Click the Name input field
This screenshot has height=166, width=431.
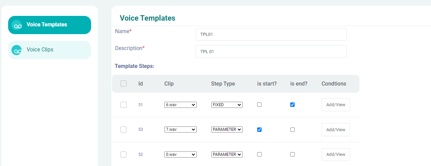coord(271,34)
